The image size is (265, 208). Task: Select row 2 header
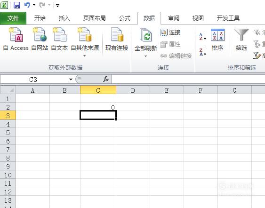point(8,107)
